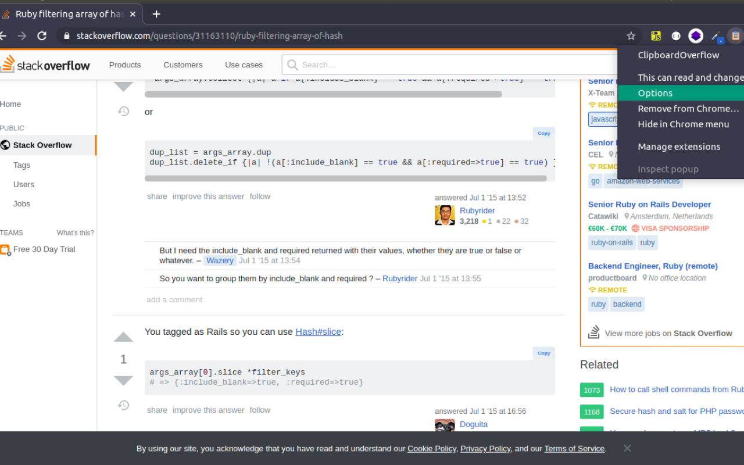This screenshot has height=465, width=744.
Task: Open Users in the left sidebar
Action: tap(24, 184)
